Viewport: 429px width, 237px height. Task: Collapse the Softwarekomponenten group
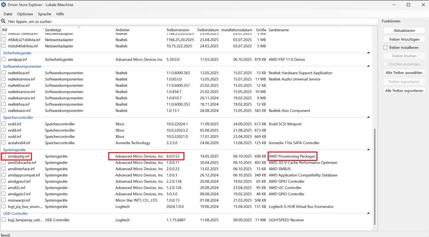[368, 66]
